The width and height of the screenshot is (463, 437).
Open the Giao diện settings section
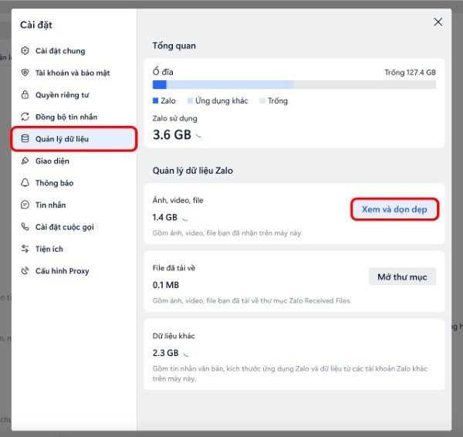(52, 161)
